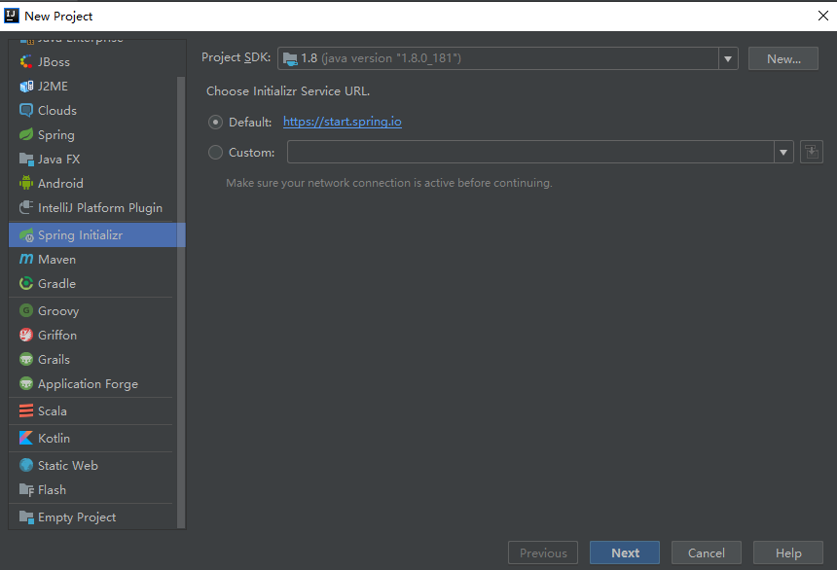Select the Custom URL radio button
Screen dimensions: 837x570
click(x=215, y=153)
